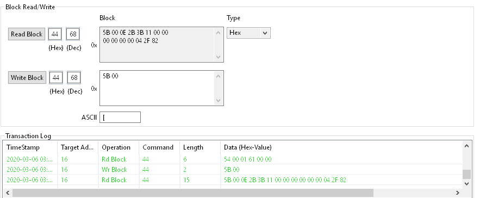Screen dimensions: 480x198
Task: Select the log length cell showing 2
Action: 200,170
